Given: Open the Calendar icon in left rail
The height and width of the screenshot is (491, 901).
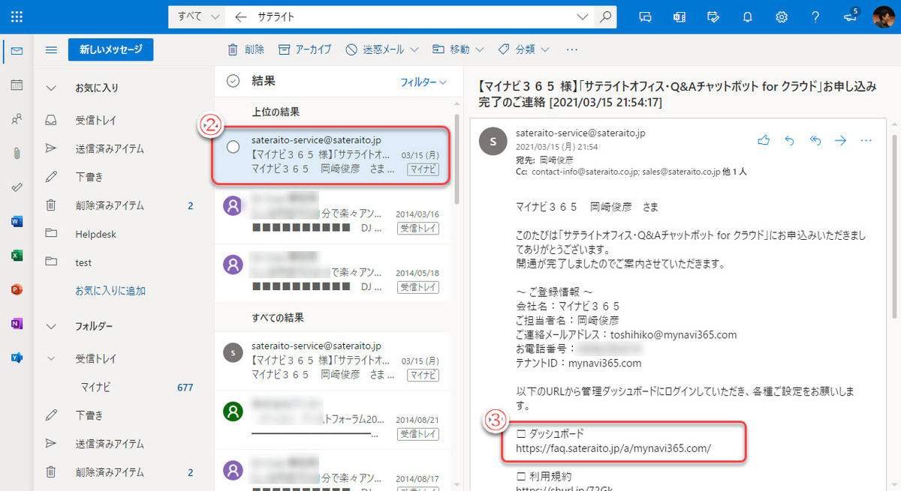Looking at the screenshot, I should click(x=17, y=85).
